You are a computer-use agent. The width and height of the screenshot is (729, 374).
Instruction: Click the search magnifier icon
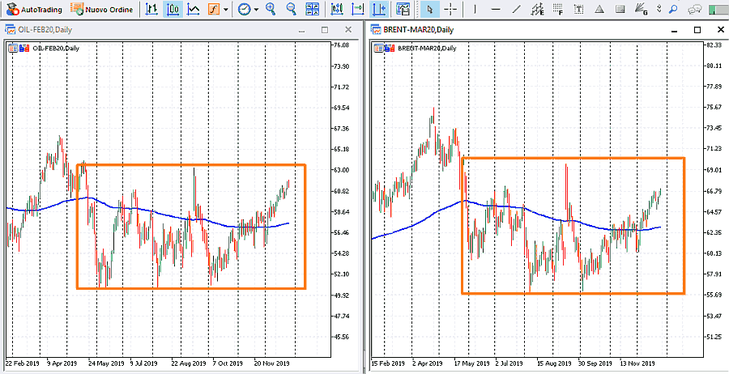click(x=672, y=10)
